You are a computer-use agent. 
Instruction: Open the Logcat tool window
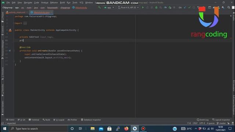(x=59, y=120)
